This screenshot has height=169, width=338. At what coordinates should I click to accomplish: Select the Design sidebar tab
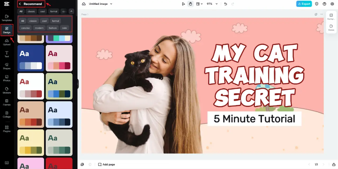(x=7, y=30)
